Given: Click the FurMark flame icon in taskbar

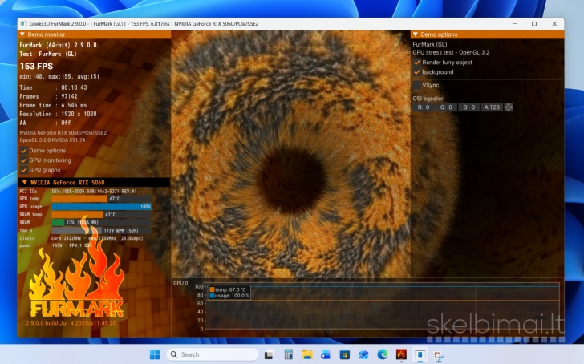Looking at the screenshot, I should pos(401,354).
